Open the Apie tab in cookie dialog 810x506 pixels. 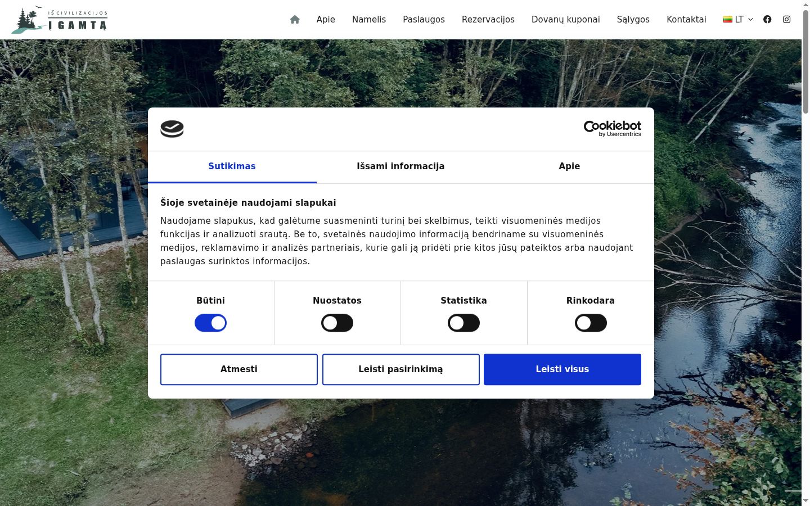pos(569,166)
